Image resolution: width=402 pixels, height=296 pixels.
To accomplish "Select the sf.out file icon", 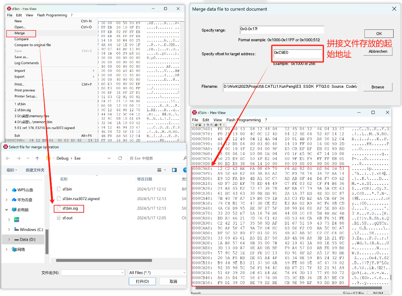I will click(x=58, y=218).
